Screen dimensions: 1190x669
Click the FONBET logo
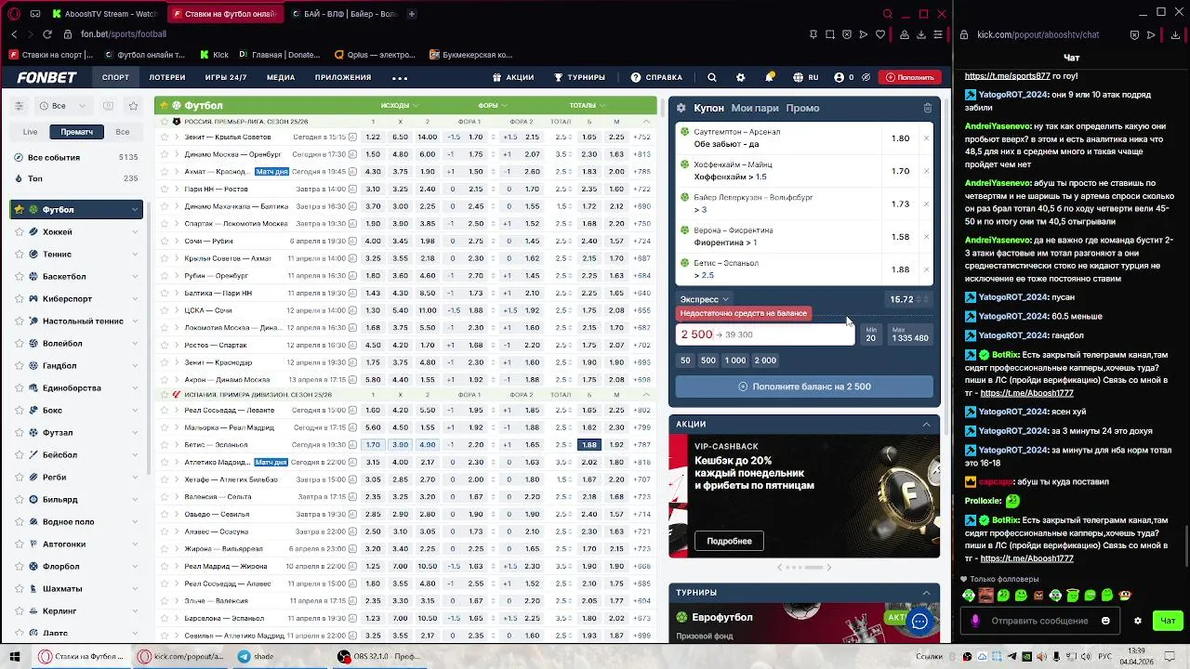click(x=46, y=77)
